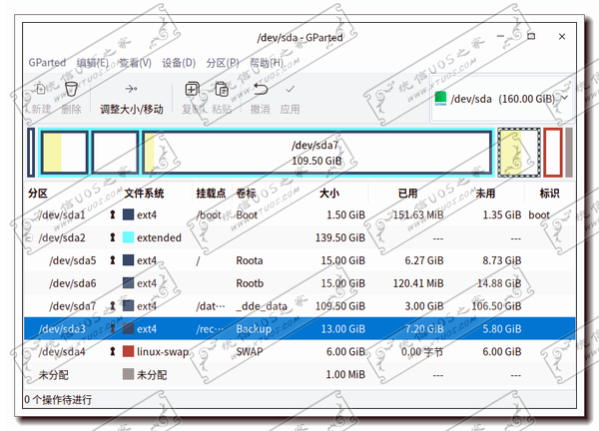
Task: Select the 未分配 unallocated row name
Action: (x=53, y=375)
